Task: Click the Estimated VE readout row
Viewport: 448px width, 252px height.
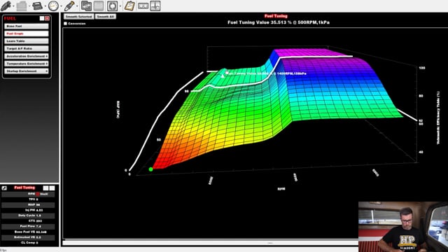Action: pyautogui.click(x=28, y=237)
